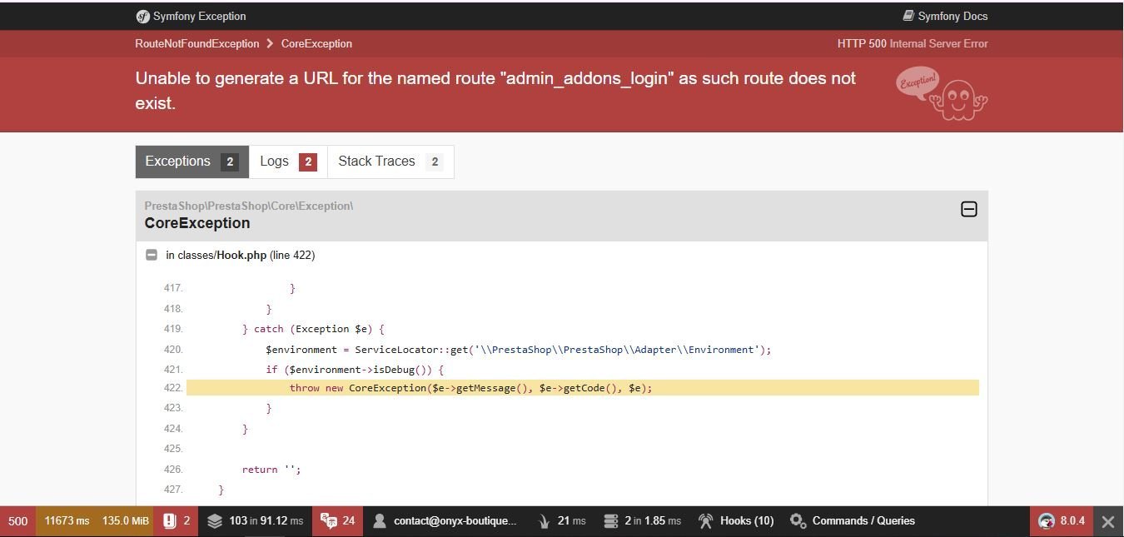Image resolution: width=1124 pixels, height=537 pixels.
Task: Click the HTTP 500 Internal Server Error text
Action: [913, 43]
